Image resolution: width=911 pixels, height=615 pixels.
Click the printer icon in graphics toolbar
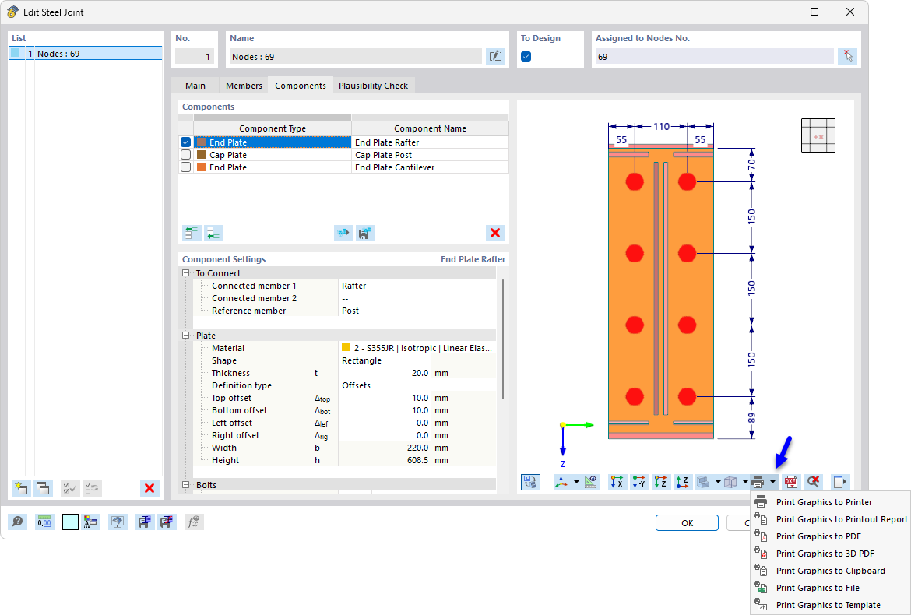(758, 481)
